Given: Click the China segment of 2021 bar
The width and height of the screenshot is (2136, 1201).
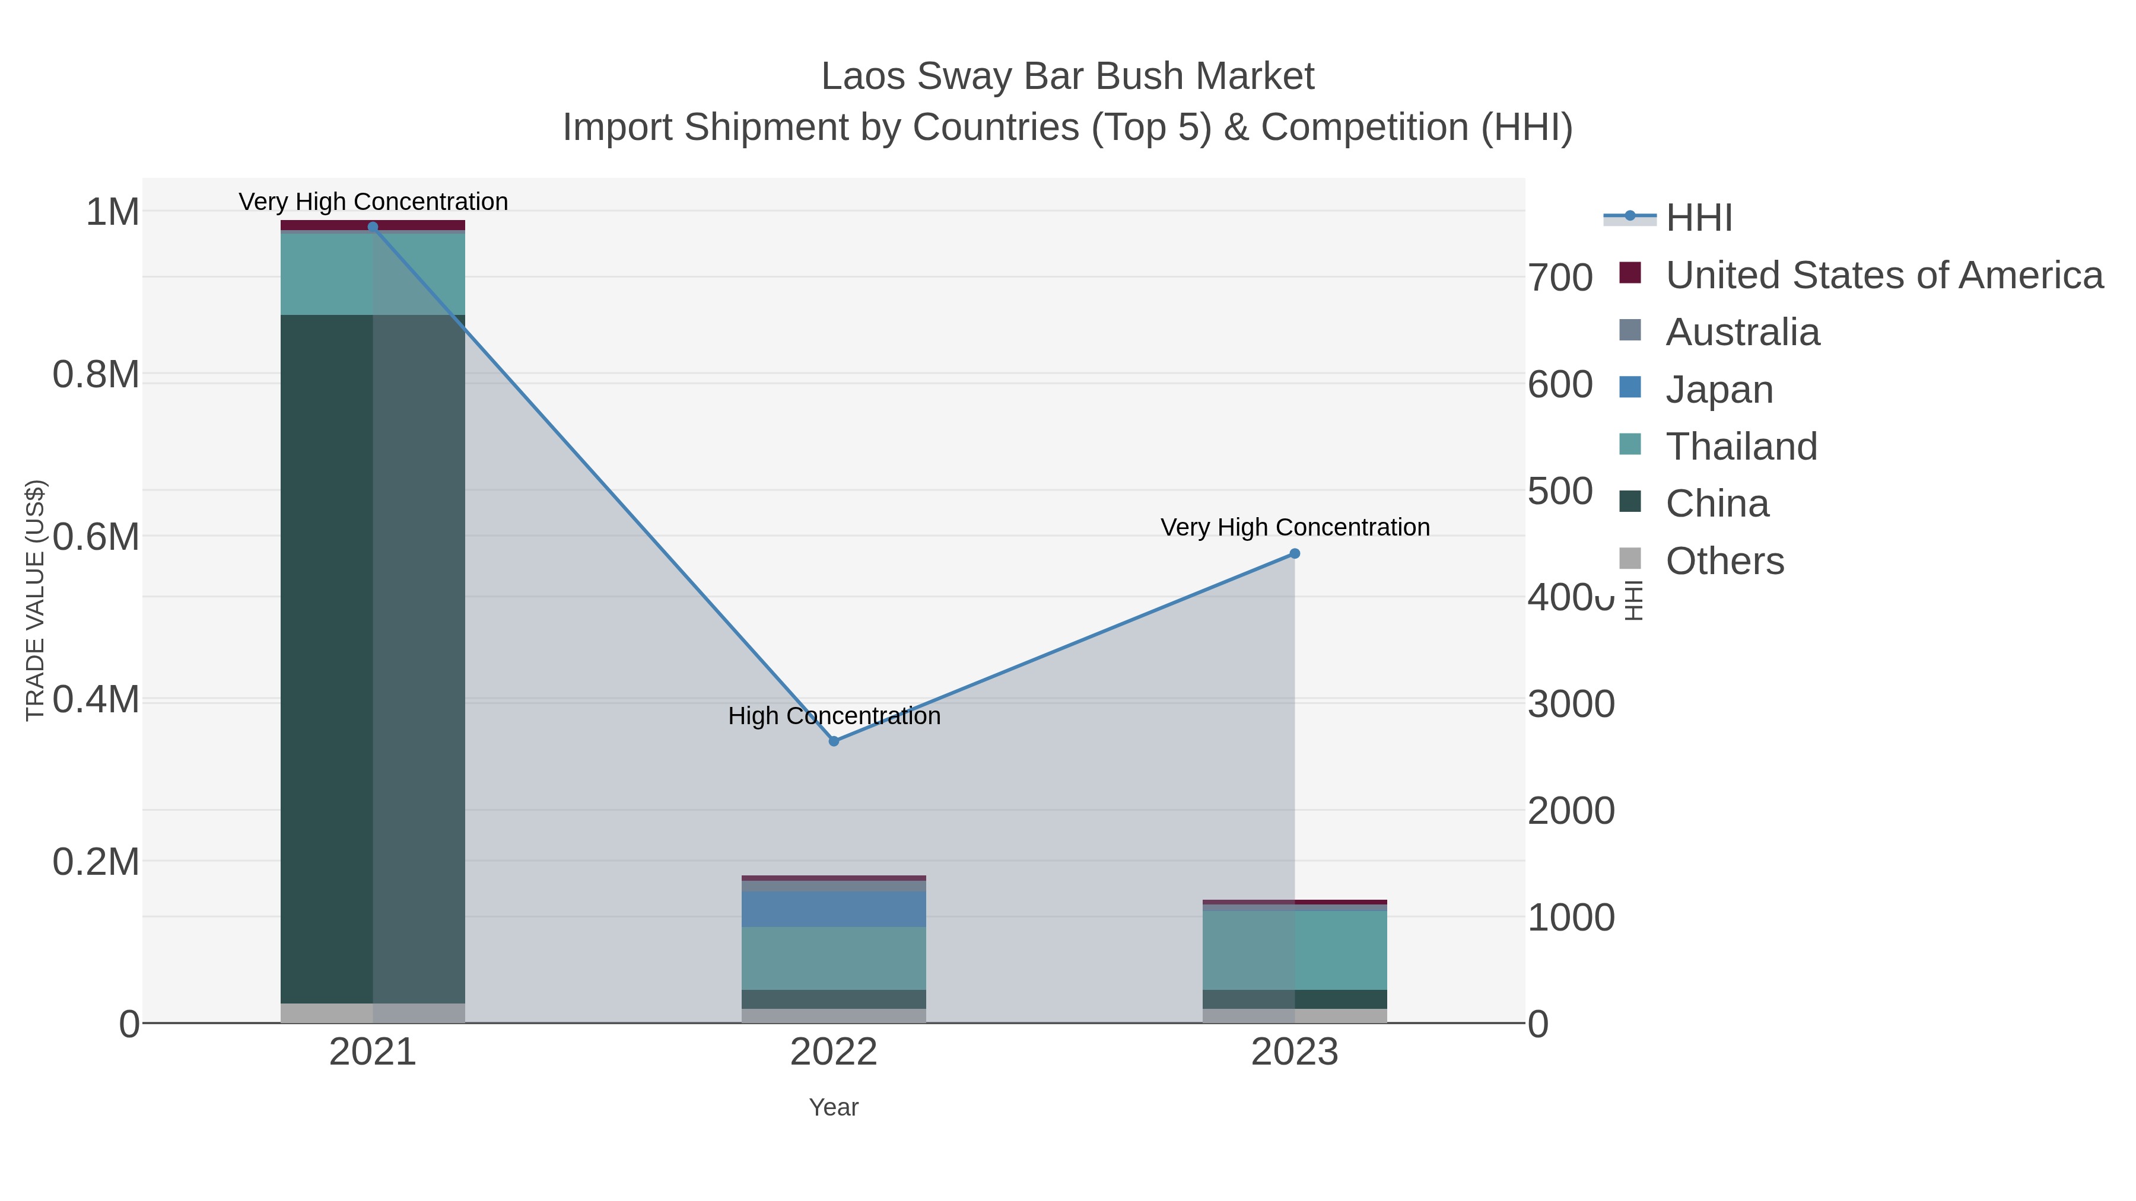Looking at the screenshot, I should coord(372,659).
